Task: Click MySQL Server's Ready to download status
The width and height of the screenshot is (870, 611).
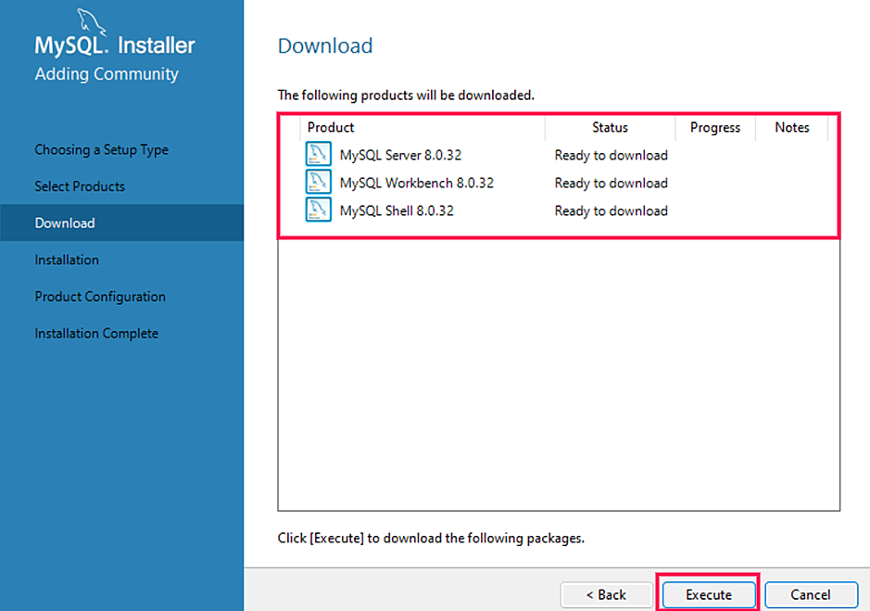Action: [x=611, y=155]
